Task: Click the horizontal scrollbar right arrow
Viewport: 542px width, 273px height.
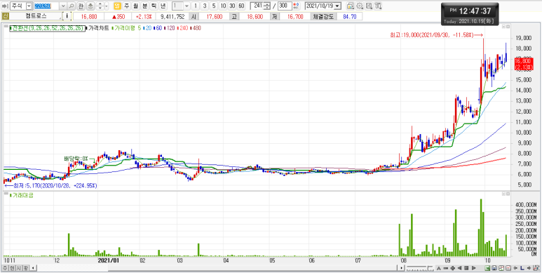Action: coord(401,268)
